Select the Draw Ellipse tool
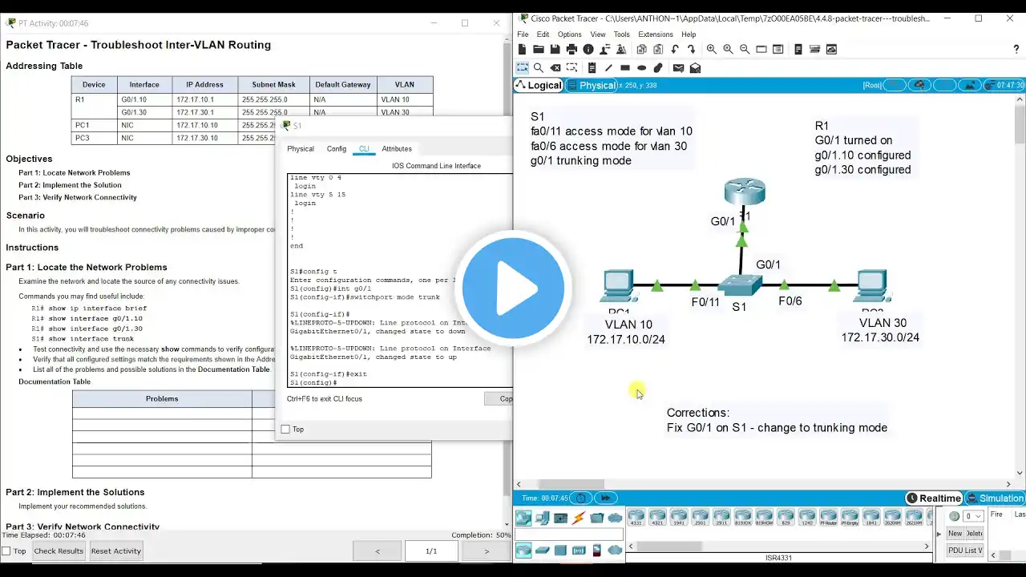Image resolution: width=1026 pixels, height=577 pixels. [x=641, y=68]
